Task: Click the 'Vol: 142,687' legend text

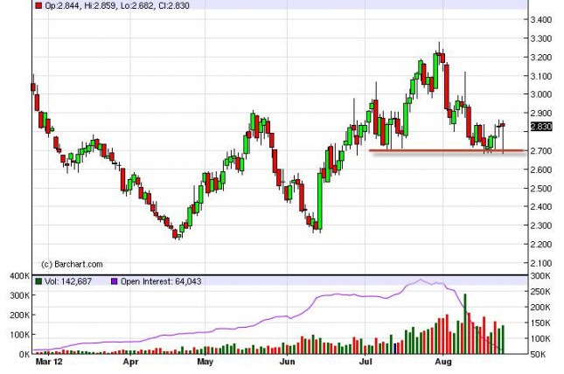Action: click(68, 281)
